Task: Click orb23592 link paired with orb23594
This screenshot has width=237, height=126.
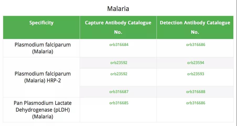Action: (119, 63)
